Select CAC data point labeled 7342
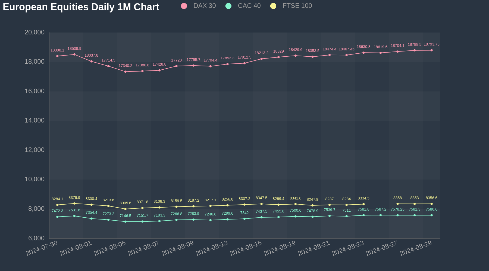This screenshot has height=271, width=489. (x=244, y=219)
